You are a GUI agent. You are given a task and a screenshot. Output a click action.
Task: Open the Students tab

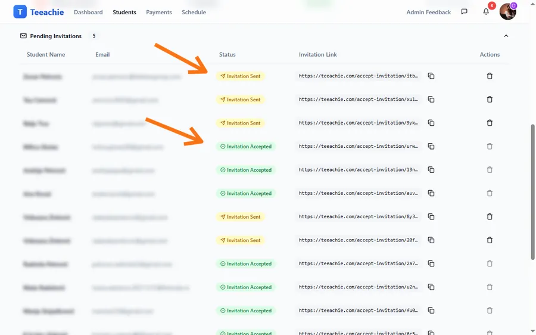coord(124,13)
